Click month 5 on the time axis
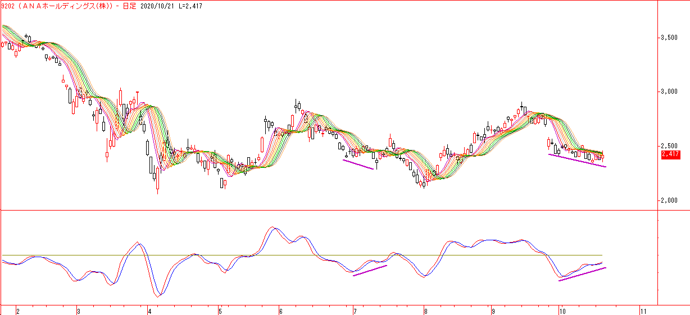The height and width of the screenshot is (315, 690). [x=220, y=311]
